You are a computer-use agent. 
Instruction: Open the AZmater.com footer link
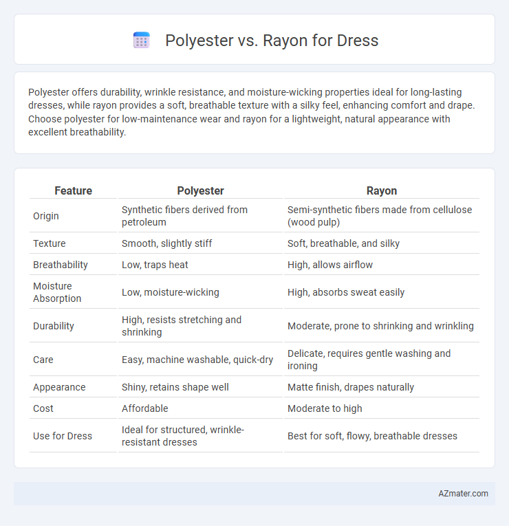(x=463, y=494)
